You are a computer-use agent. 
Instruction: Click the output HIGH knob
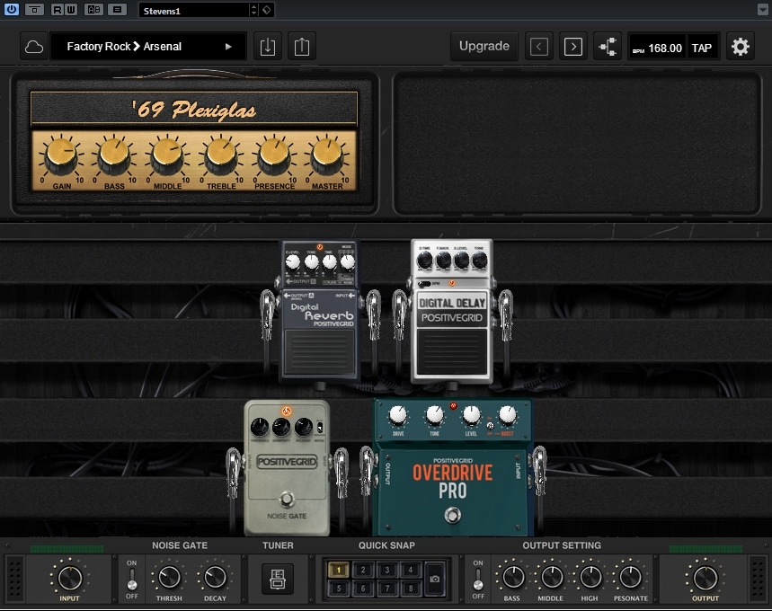coord(590,578)
